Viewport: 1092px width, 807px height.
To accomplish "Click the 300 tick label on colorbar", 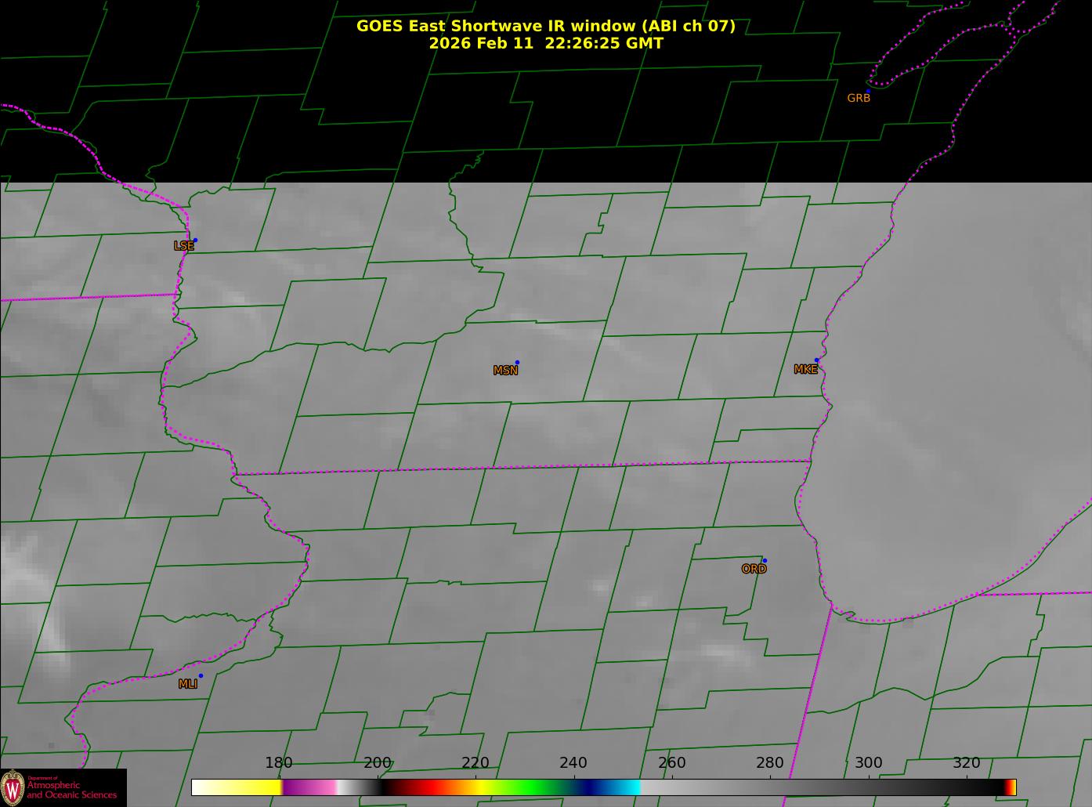I will pos(868,763).
